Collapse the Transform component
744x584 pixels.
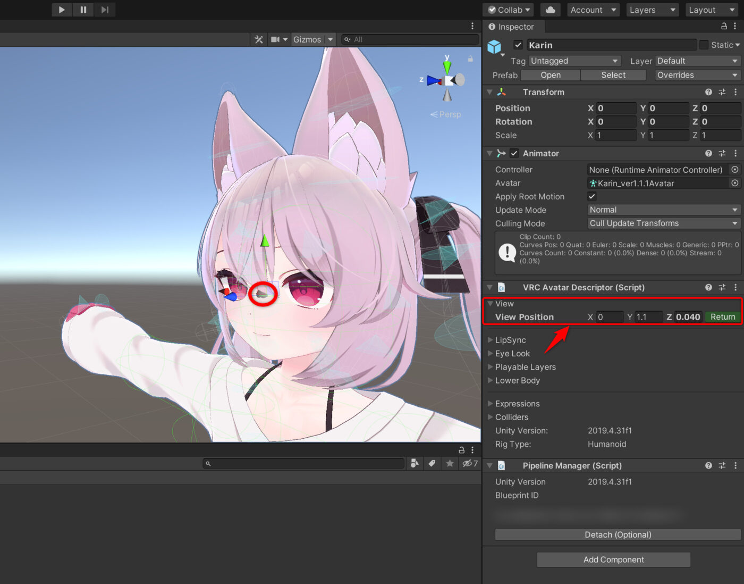coord(490,92)
